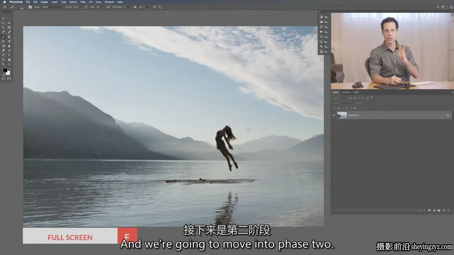Select the Dodge tool
The width and height of the screenshot is (454, 255).
point(3,50)
